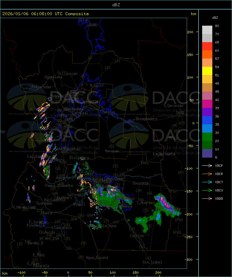Screen dimensions: 232x277
Task: Click the 'Cochico' place label
Action: coord(137,236)
